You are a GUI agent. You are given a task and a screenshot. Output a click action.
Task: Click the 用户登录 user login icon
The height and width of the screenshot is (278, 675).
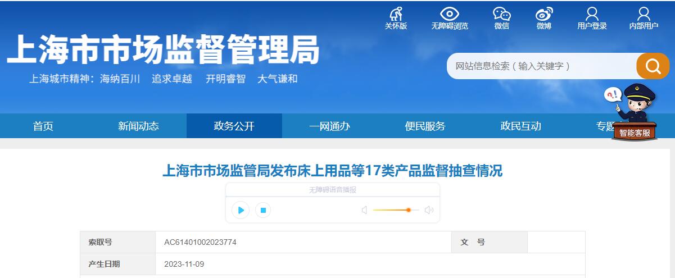pos(592,14)
